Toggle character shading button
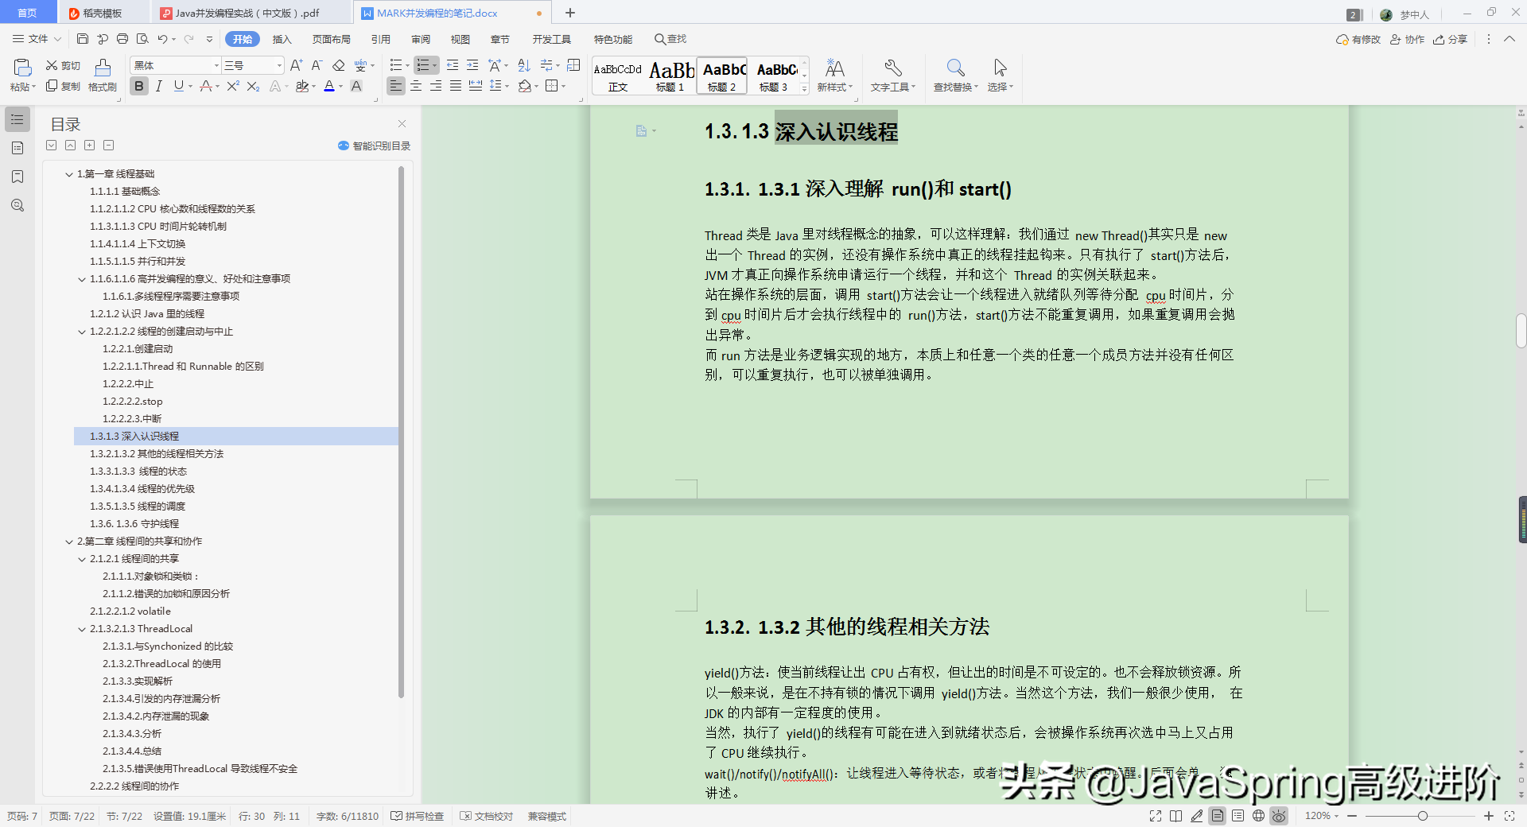The width and height of the screenshot is (1527, 827). coord(356,86)
